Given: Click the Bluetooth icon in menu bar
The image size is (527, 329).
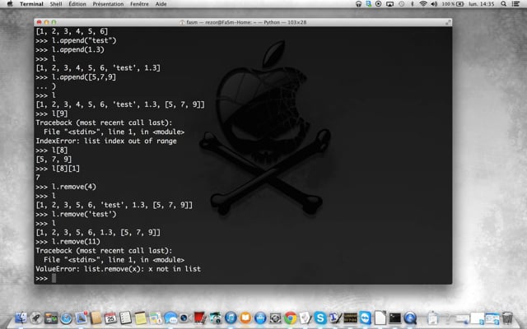Looking at the screenshot, I should pyautogui.click(x=413, y=4).
